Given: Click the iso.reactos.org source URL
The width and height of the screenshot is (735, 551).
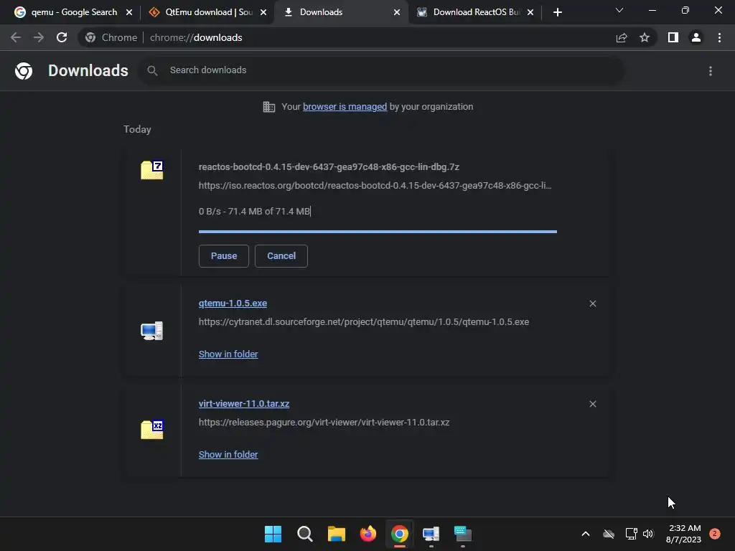Looking at the screenshot, I should point(375,186).
